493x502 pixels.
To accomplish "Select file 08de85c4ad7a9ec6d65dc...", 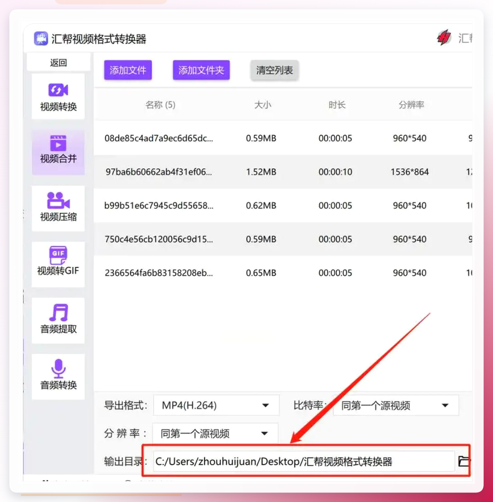I will tap(159, 138).
